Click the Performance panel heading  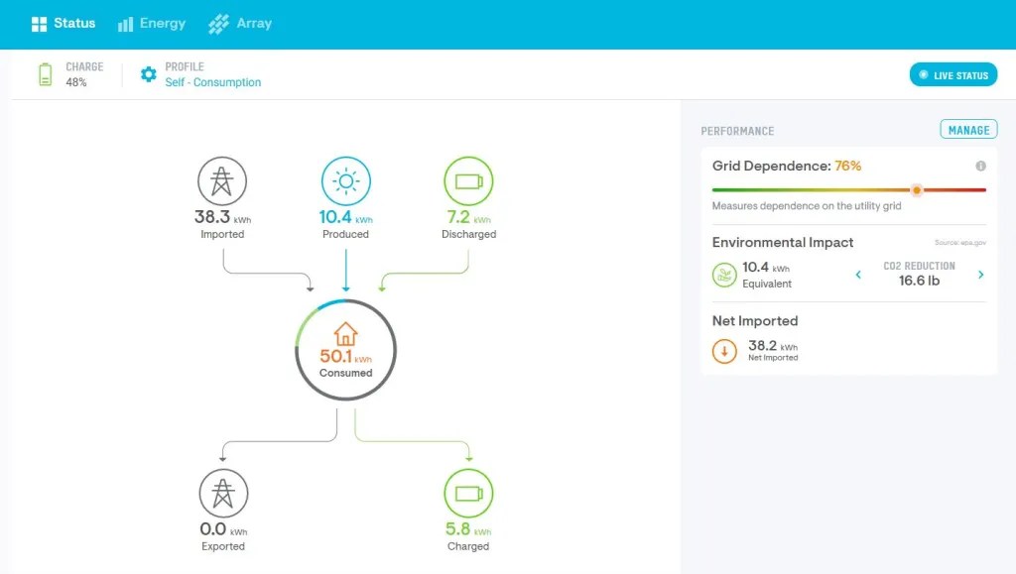(737, 132)
